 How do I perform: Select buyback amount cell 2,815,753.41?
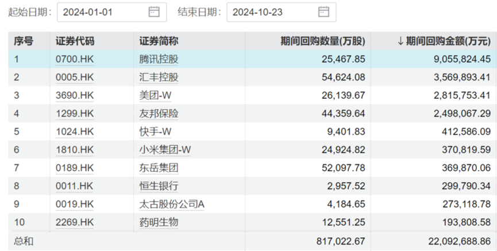[x=462, y=95]
